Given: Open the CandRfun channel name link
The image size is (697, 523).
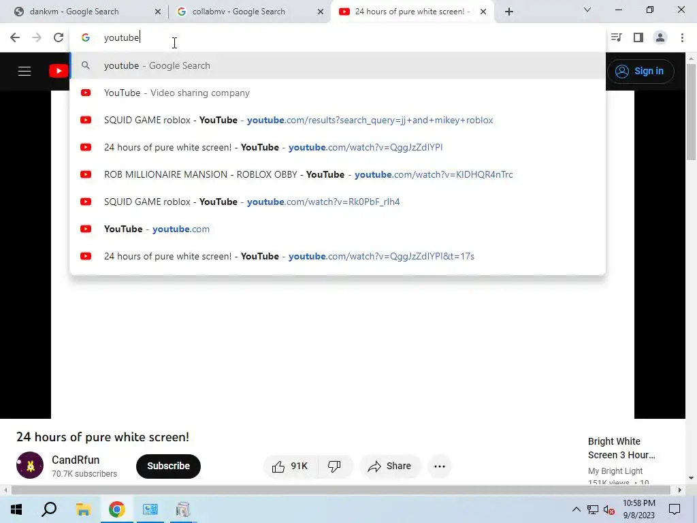Looking at the screenshot, I should (x=76, y=460).
